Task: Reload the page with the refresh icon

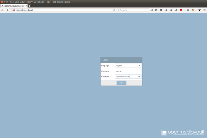Action: (114, 10)
